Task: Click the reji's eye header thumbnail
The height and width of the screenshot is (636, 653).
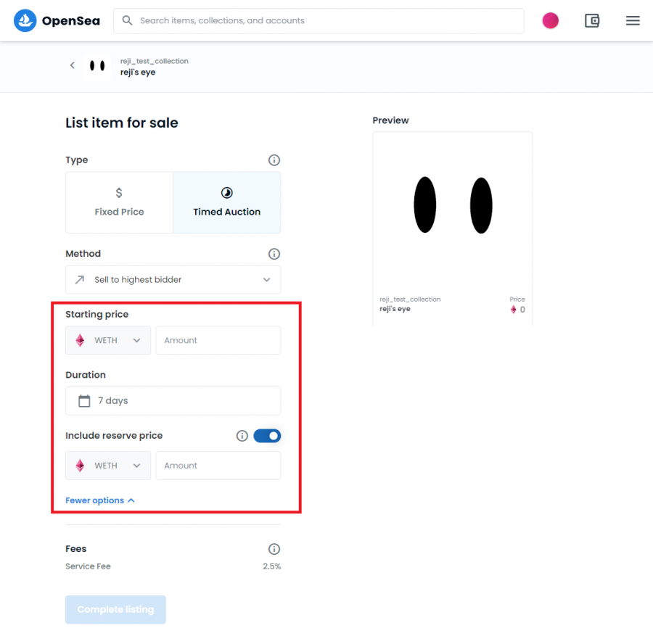Action: tap(97, 66)
